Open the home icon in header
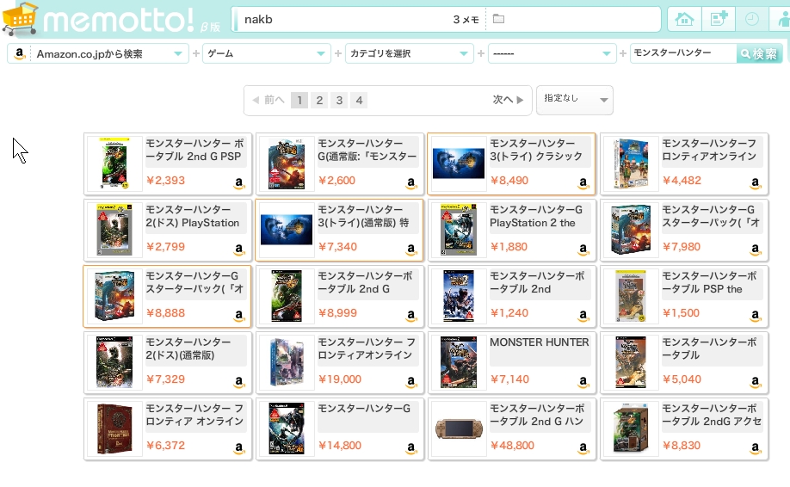790x487 pixels. pos(684,20)
